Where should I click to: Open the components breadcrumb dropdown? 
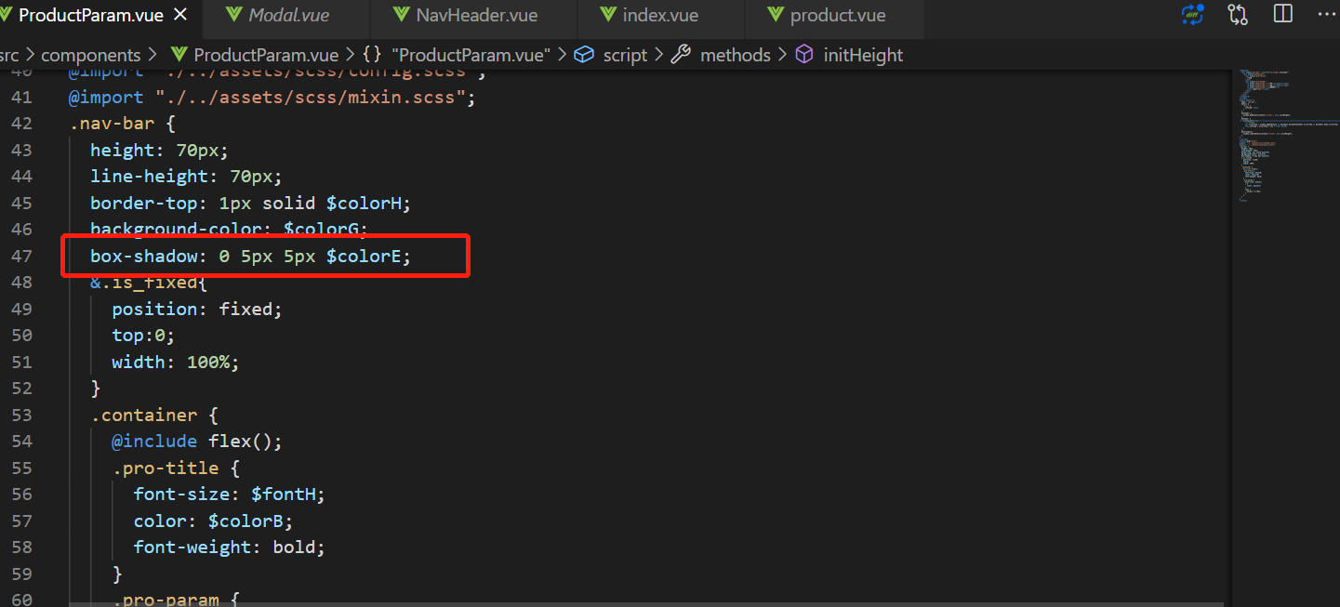[x=91, y=55]
